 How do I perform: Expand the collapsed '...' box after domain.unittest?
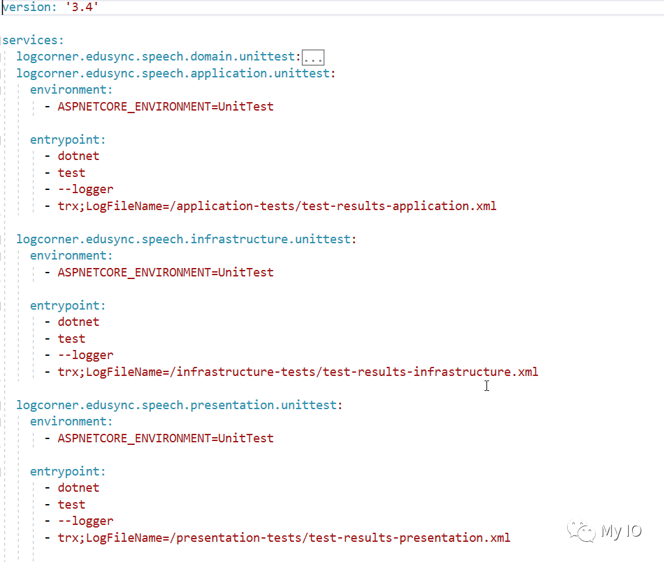tap(313, 57)
